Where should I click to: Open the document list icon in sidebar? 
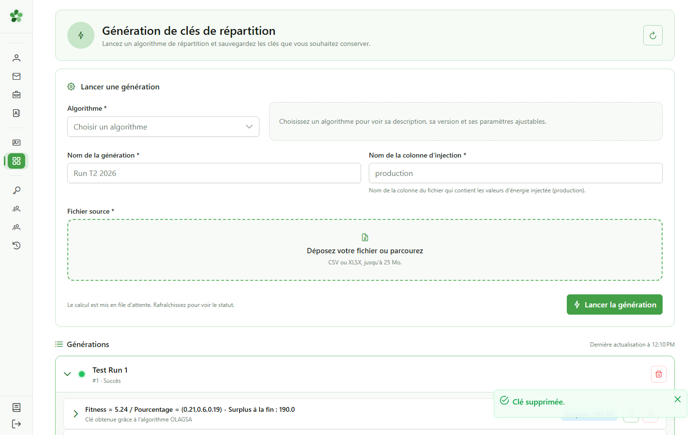coord(16,407)
